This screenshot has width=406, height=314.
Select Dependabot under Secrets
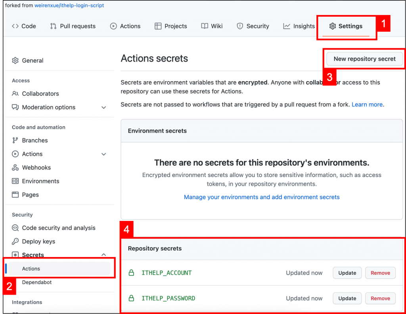[37, 282]
